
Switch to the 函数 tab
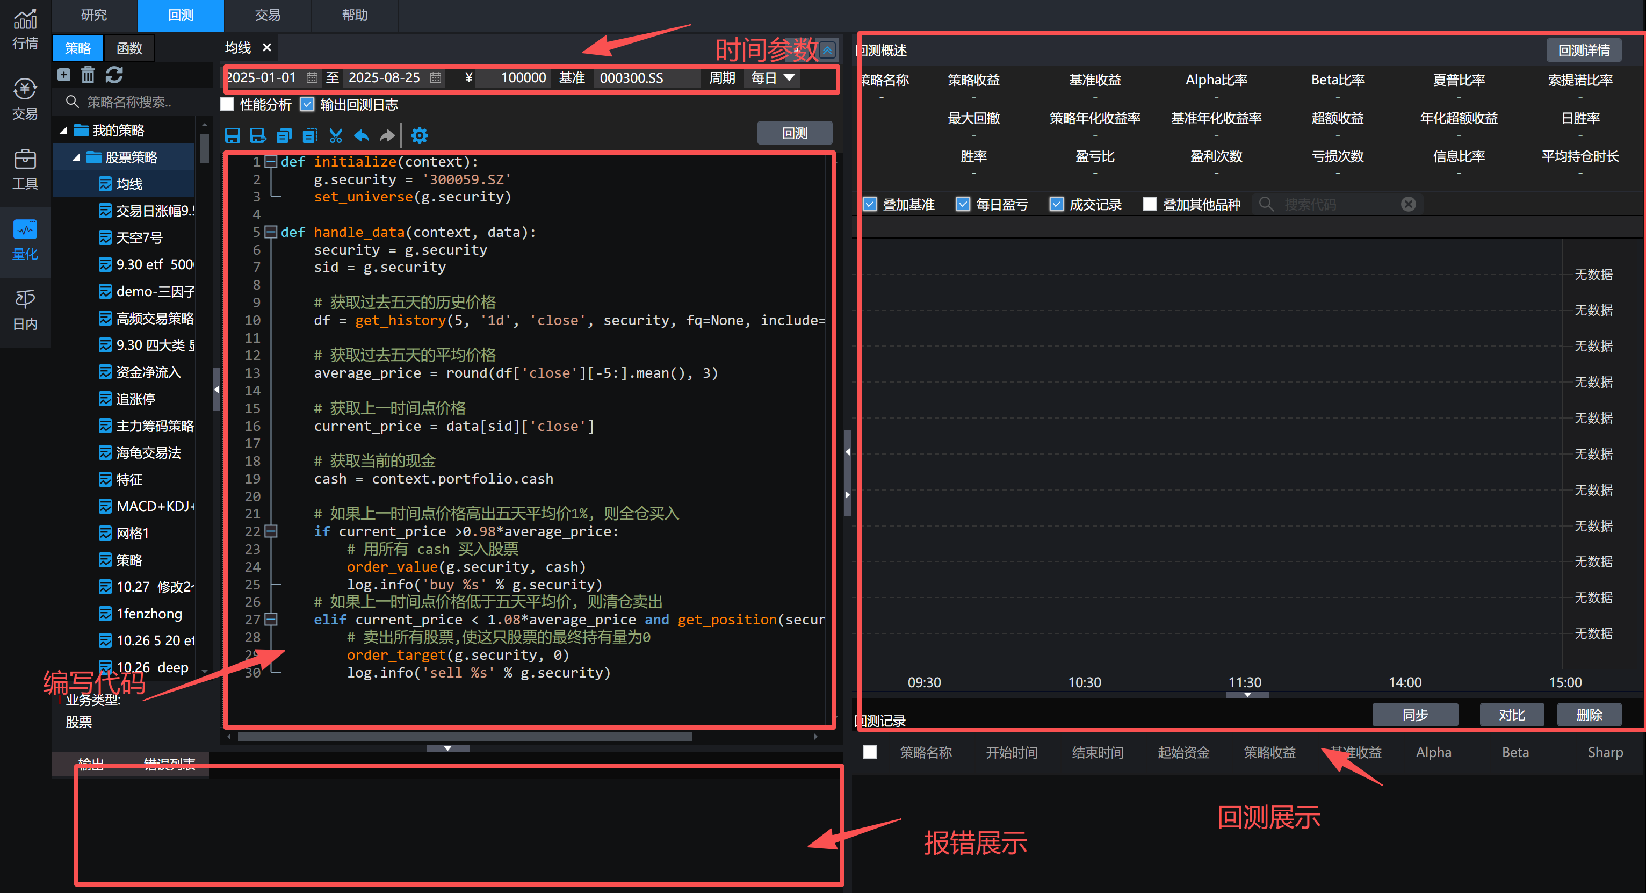tap(129, 48)
